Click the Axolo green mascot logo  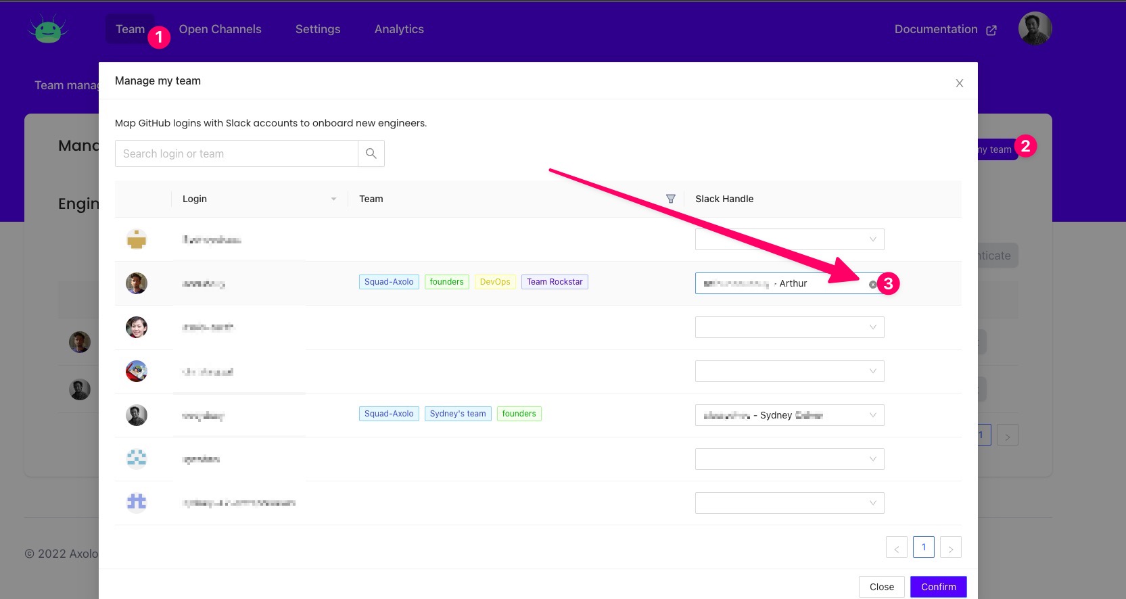pyautogui.click(x=47, y=29)
